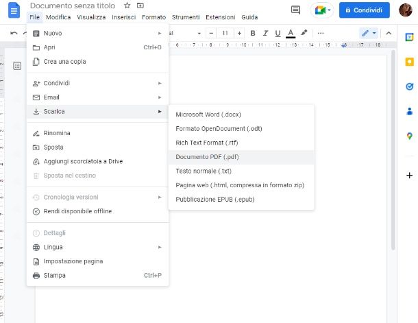This screenshot has width=418, height=323.
Task: Open the Formato menu
Action: point(153,17)
